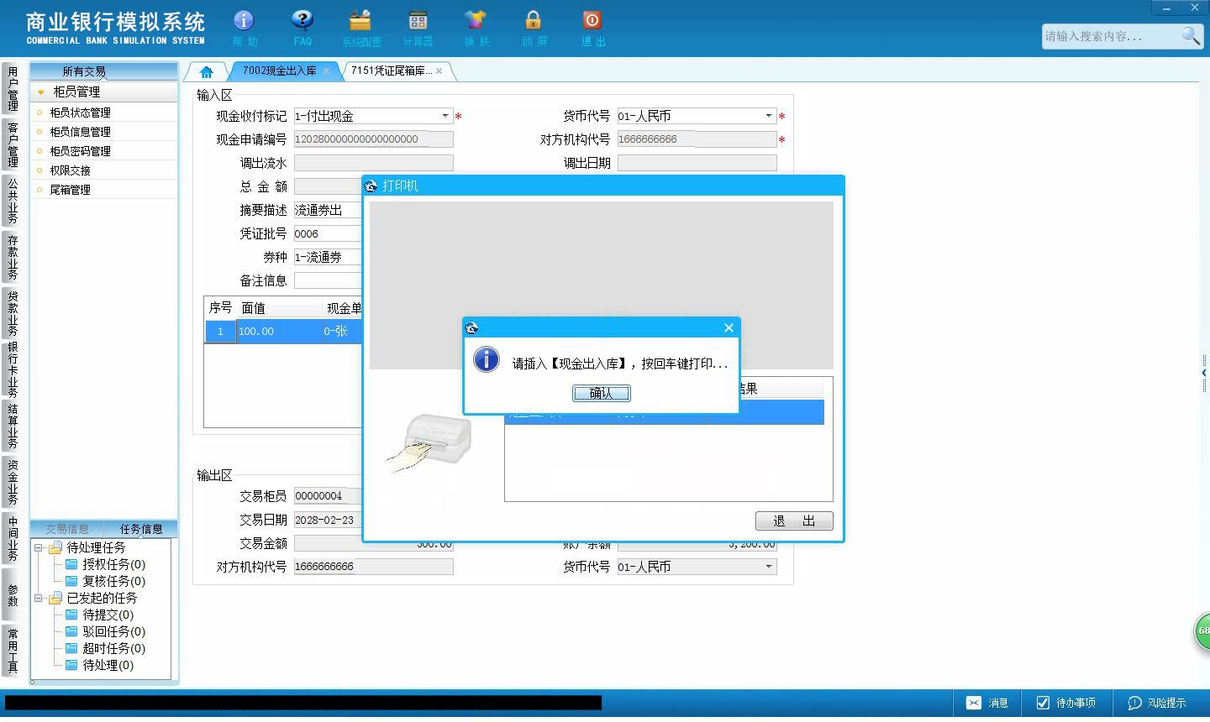The width and height of the screenshot is (1210, 722).
Task: Click the 消息 envelope icon in the status bar
Action: pos(973,703)
